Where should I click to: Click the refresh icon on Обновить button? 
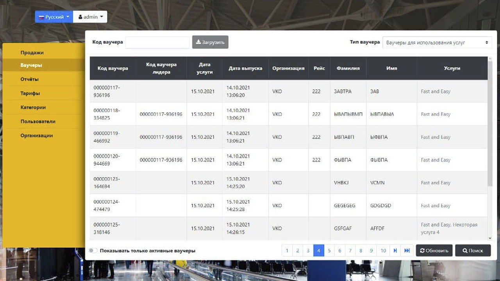click(422, 251)
